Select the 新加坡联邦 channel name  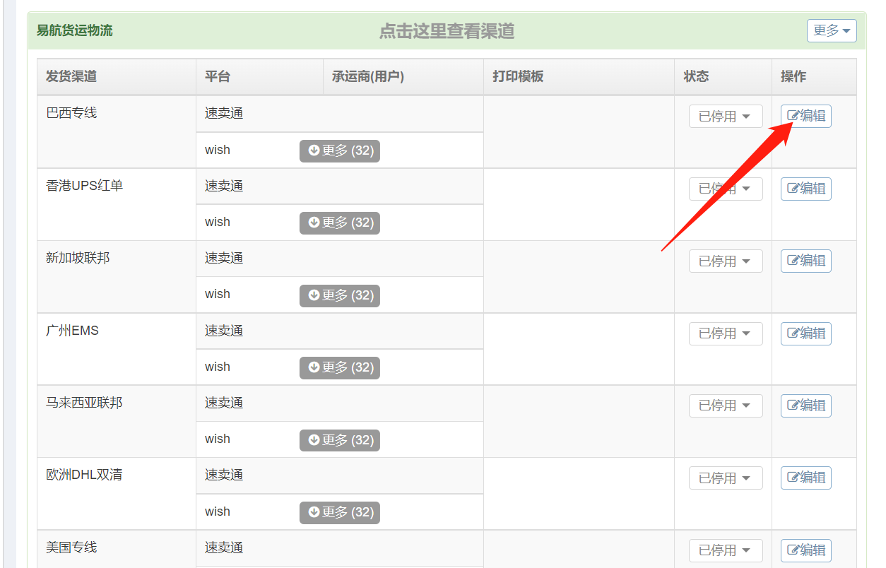(x=78, y=257)
